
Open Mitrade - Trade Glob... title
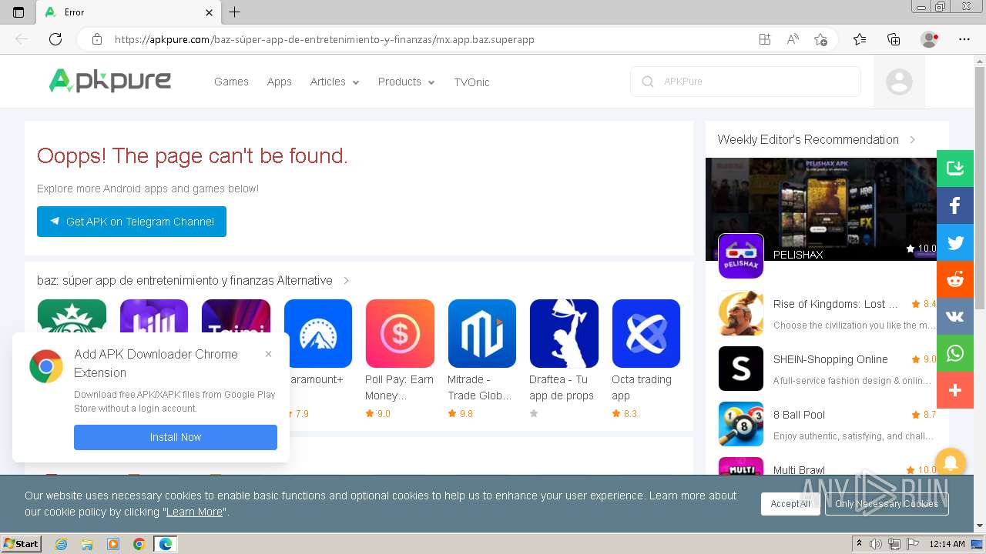tap(480, 387)
